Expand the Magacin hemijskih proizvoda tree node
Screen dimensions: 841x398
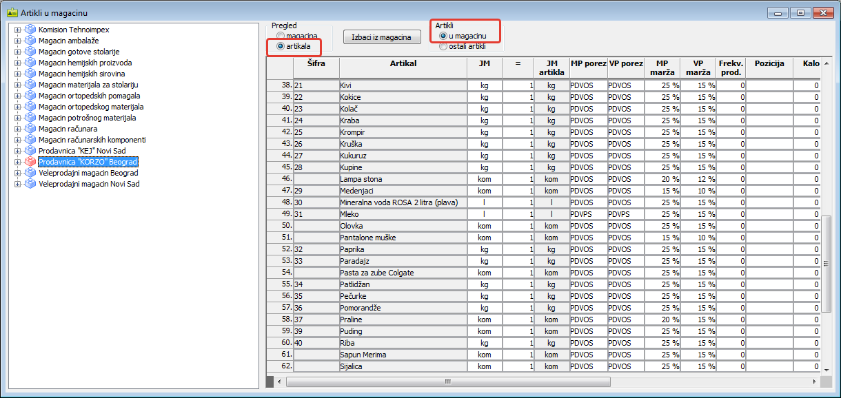coord(17,63)
